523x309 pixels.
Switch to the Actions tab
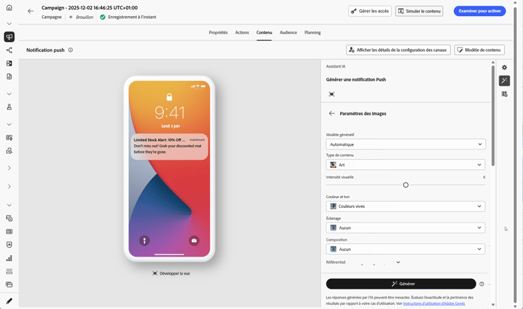click(242, 32)
